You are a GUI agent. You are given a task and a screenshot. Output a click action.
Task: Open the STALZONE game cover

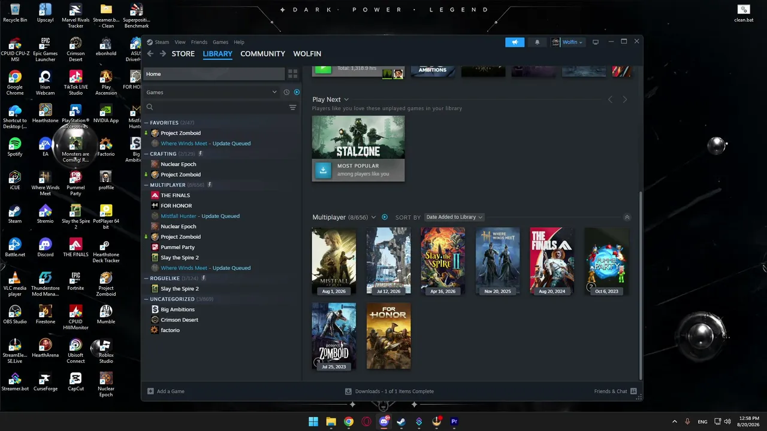click(x=358, y=137)
